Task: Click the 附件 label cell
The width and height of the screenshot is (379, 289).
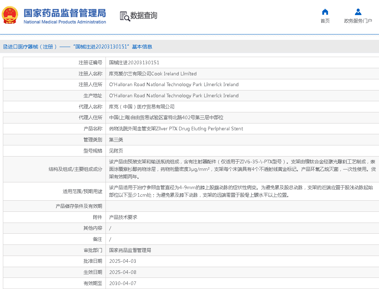Action: [x=55, y=217]
